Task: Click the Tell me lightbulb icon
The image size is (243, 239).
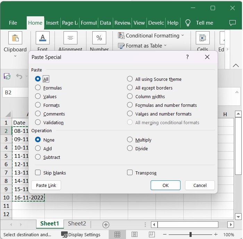Action: (x=188, y=23)
